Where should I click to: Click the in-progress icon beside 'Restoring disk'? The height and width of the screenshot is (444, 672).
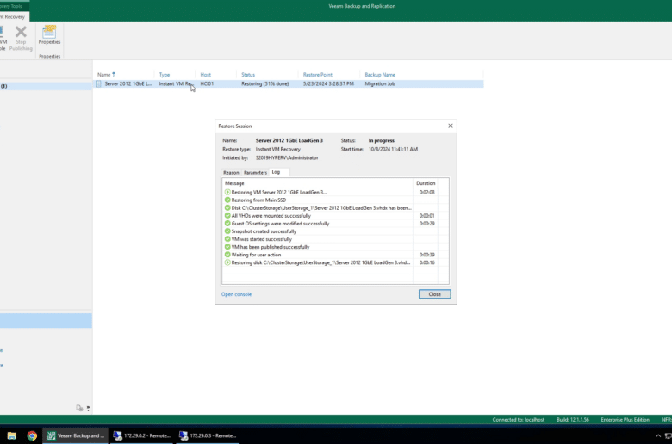(227, 262)
